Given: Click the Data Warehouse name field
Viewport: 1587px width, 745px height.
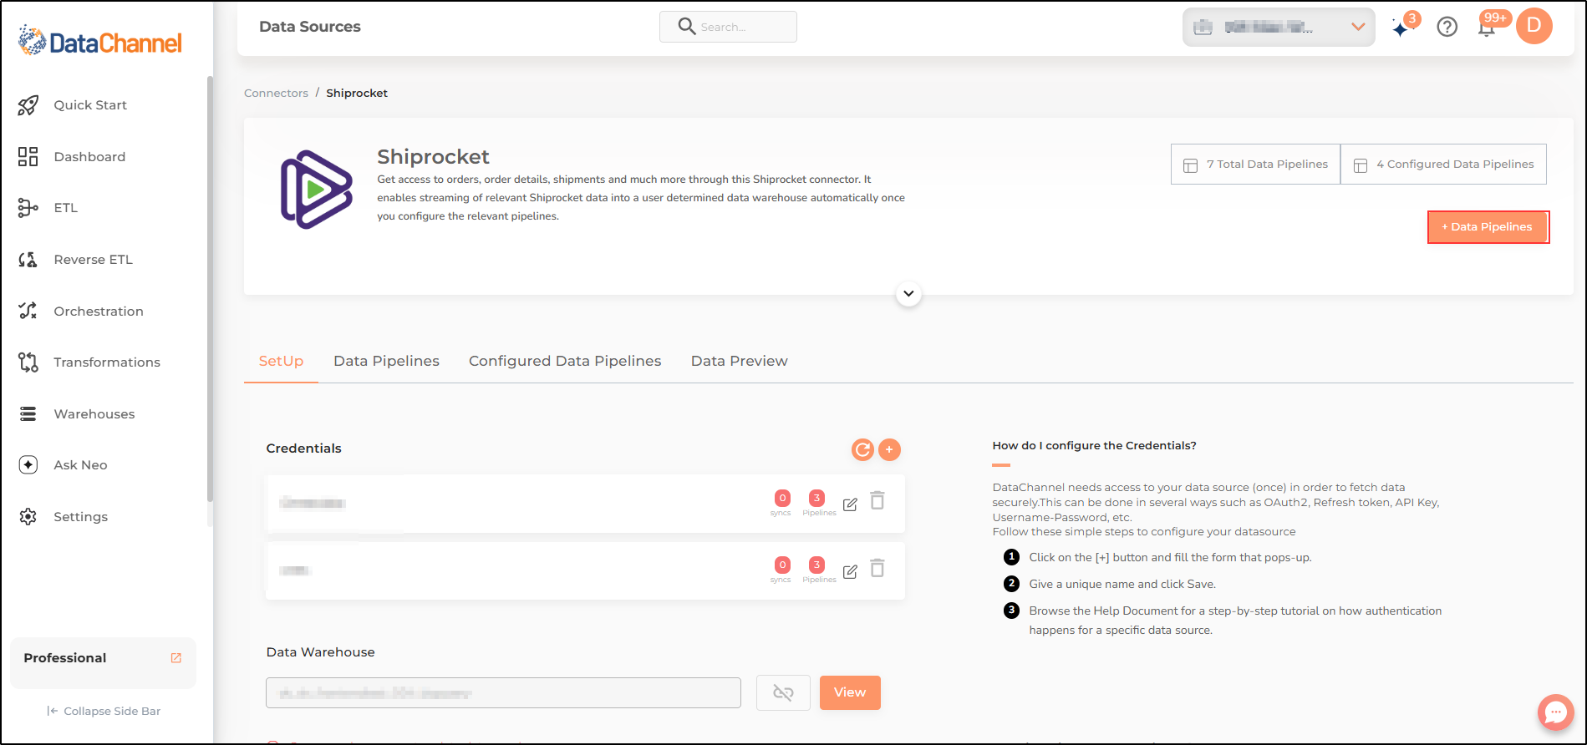Looking at the screenshot, I should click(x=503, y=693).
